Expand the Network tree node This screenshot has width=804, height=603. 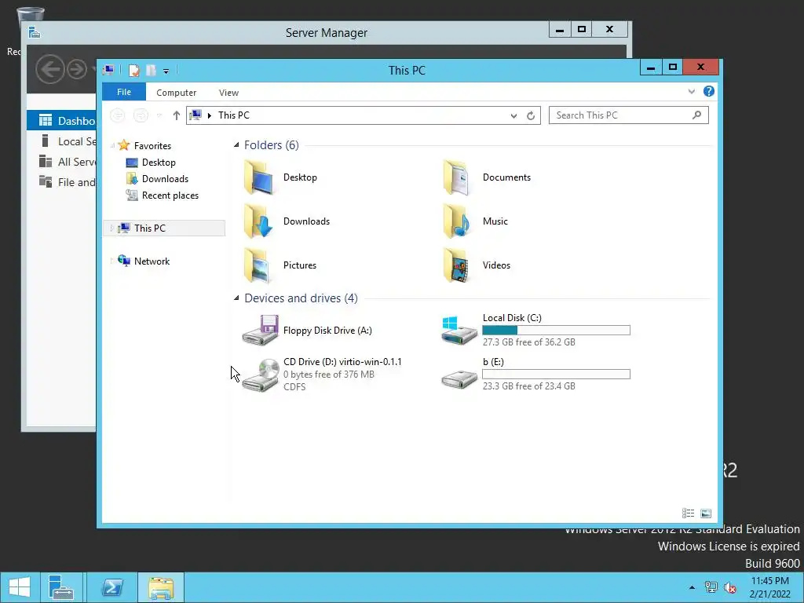(111, 261)
